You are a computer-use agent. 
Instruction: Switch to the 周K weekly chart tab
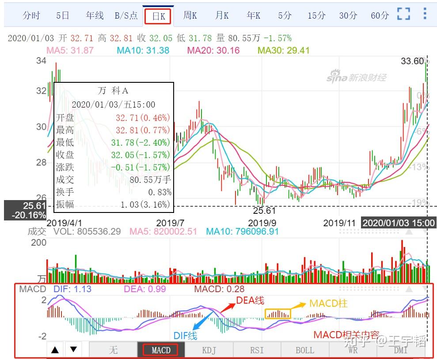[190, 15]
